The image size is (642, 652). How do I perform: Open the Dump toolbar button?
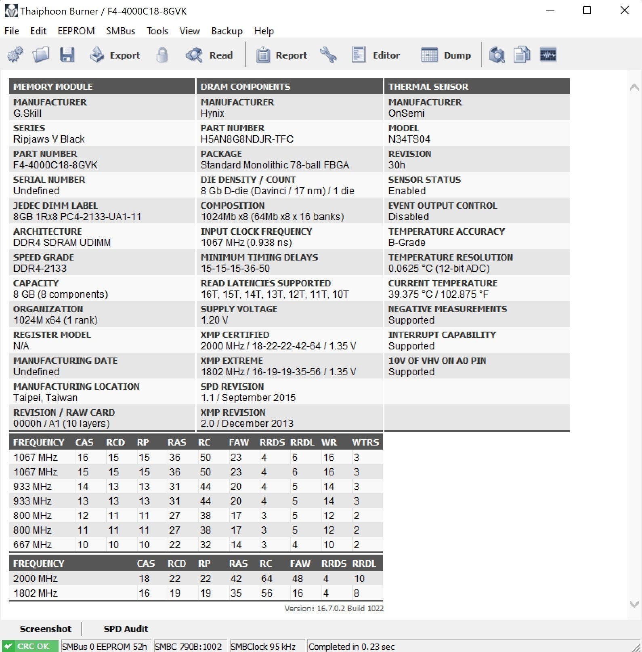(x=446, y=55)
